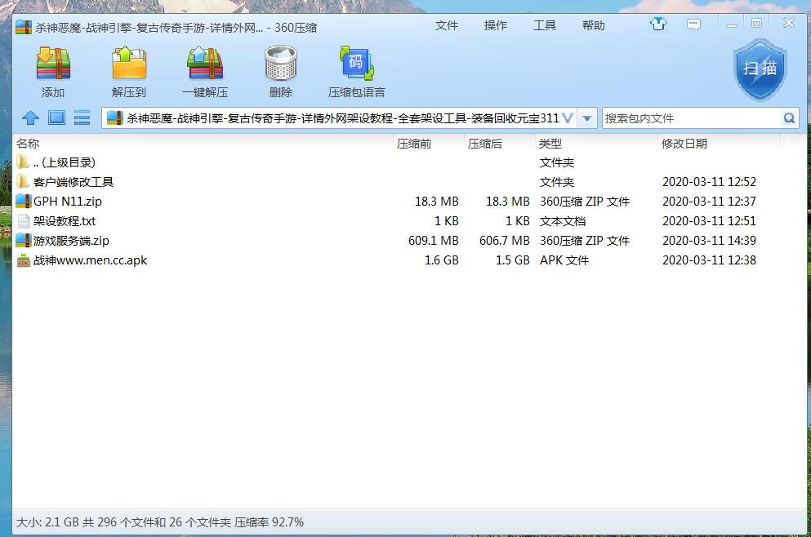Open the 文件 menu

point(447,25)
